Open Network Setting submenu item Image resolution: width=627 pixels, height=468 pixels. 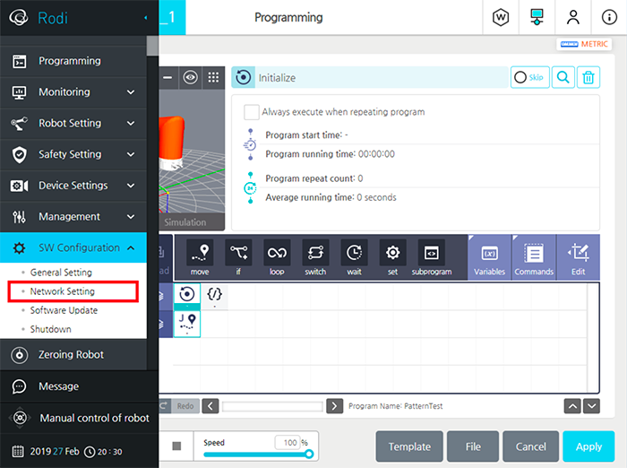(x=63, y=291)
